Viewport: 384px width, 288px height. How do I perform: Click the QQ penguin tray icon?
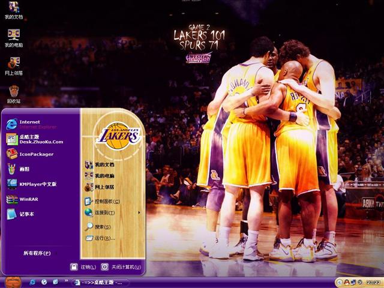tap(347, 283)
